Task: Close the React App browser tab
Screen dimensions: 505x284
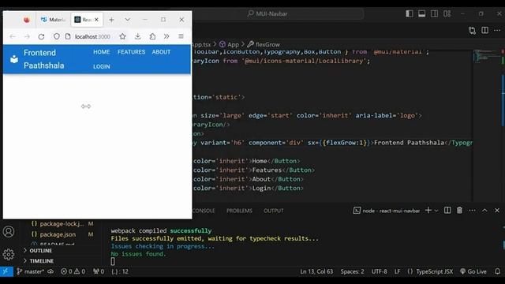Action: pyautogui.click(x=96, y=20)
